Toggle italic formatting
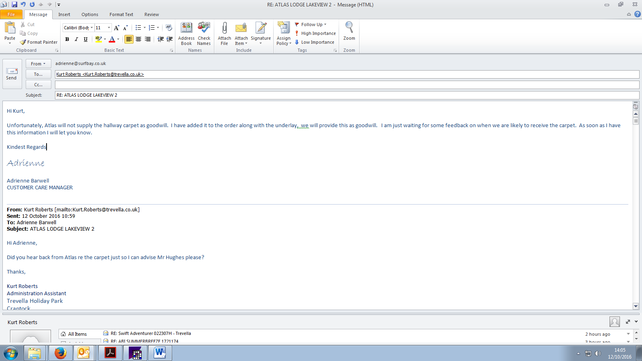Viewport: 642px width, 361px height. [x=76, y=39]
